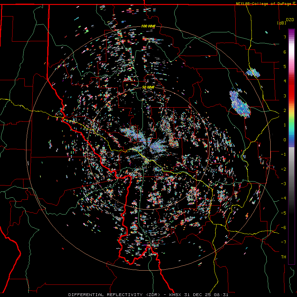
Task: Click the -5 value on color scale
Action: (x=283, y=213)
